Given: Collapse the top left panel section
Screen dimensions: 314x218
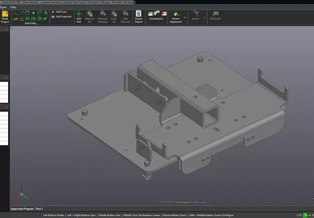Looking at the screenshot, I should 6,29.
